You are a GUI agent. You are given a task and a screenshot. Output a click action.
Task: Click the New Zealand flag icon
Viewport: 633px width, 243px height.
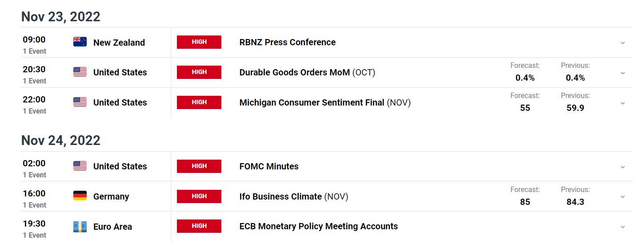coord(80,42)
